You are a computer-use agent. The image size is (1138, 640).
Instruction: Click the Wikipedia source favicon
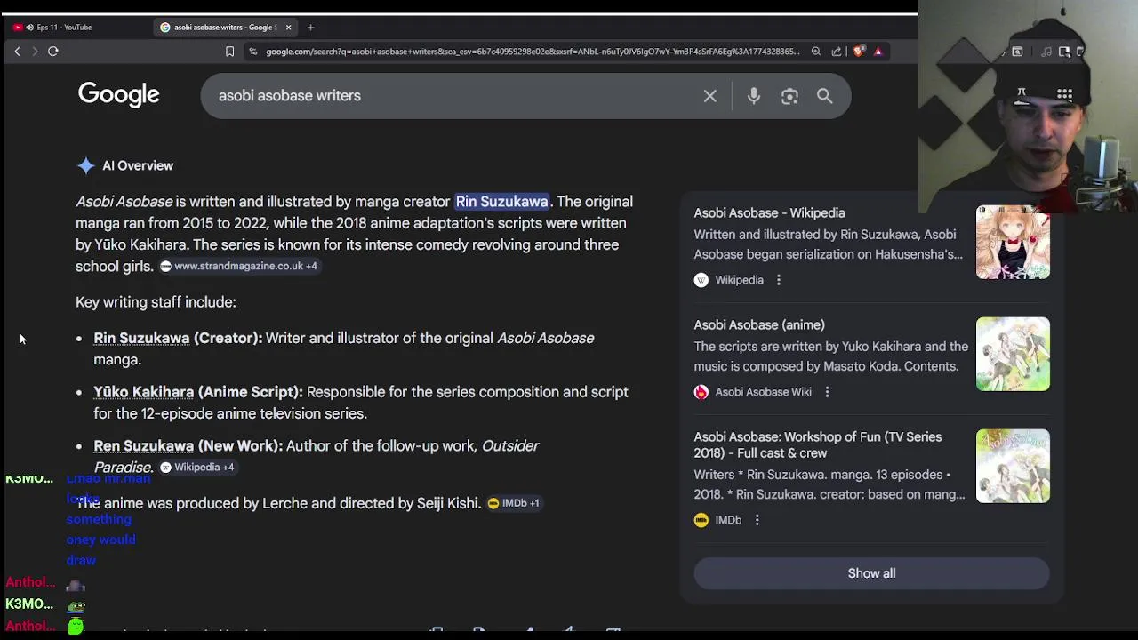coord(701,280)
